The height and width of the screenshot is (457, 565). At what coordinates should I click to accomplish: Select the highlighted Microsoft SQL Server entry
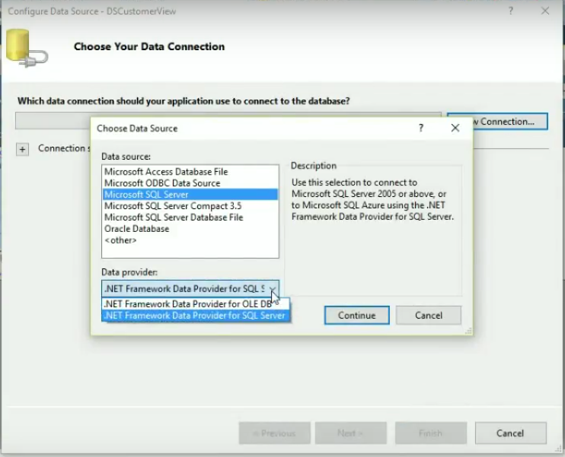[x=190, y=195]
